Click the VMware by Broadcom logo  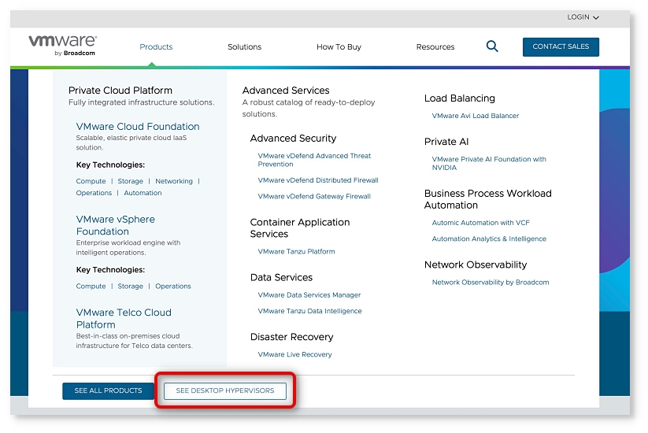63,46
